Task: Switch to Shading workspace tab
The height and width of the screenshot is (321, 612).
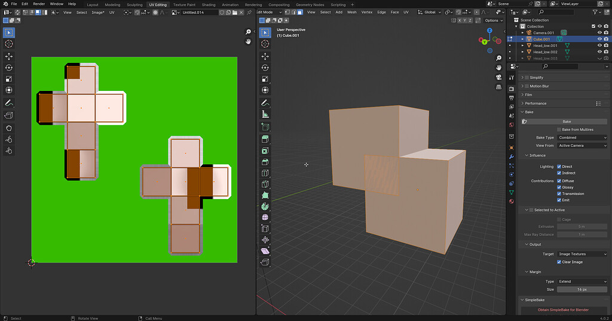Action: tap(209, 5)
